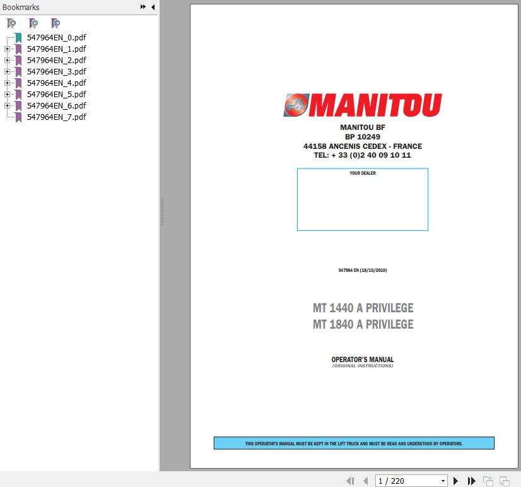The width and height of the screenshot is (521, 487).
Task: Click the expand-all double arrow in Bookmarks header
Action: pos(143,7)
